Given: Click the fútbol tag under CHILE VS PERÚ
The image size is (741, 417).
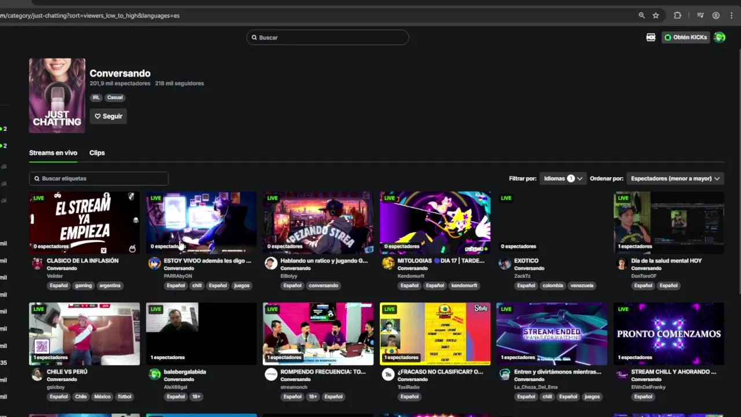Looking at the screenshot, I should click(x=124, y=397).
